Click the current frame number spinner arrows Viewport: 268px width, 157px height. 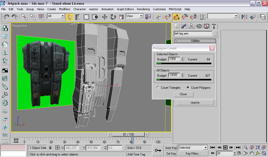235,153
